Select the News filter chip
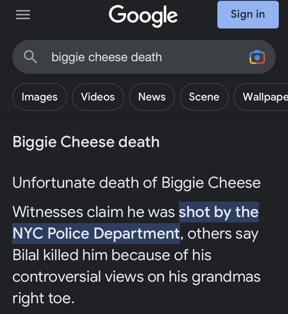The width and height of the screenshot is (288, 314). coord(152,97)
